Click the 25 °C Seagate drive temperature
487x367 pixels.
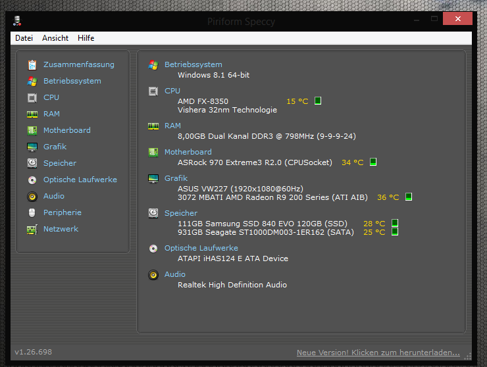pyautogui.click(x=374, y=232)
